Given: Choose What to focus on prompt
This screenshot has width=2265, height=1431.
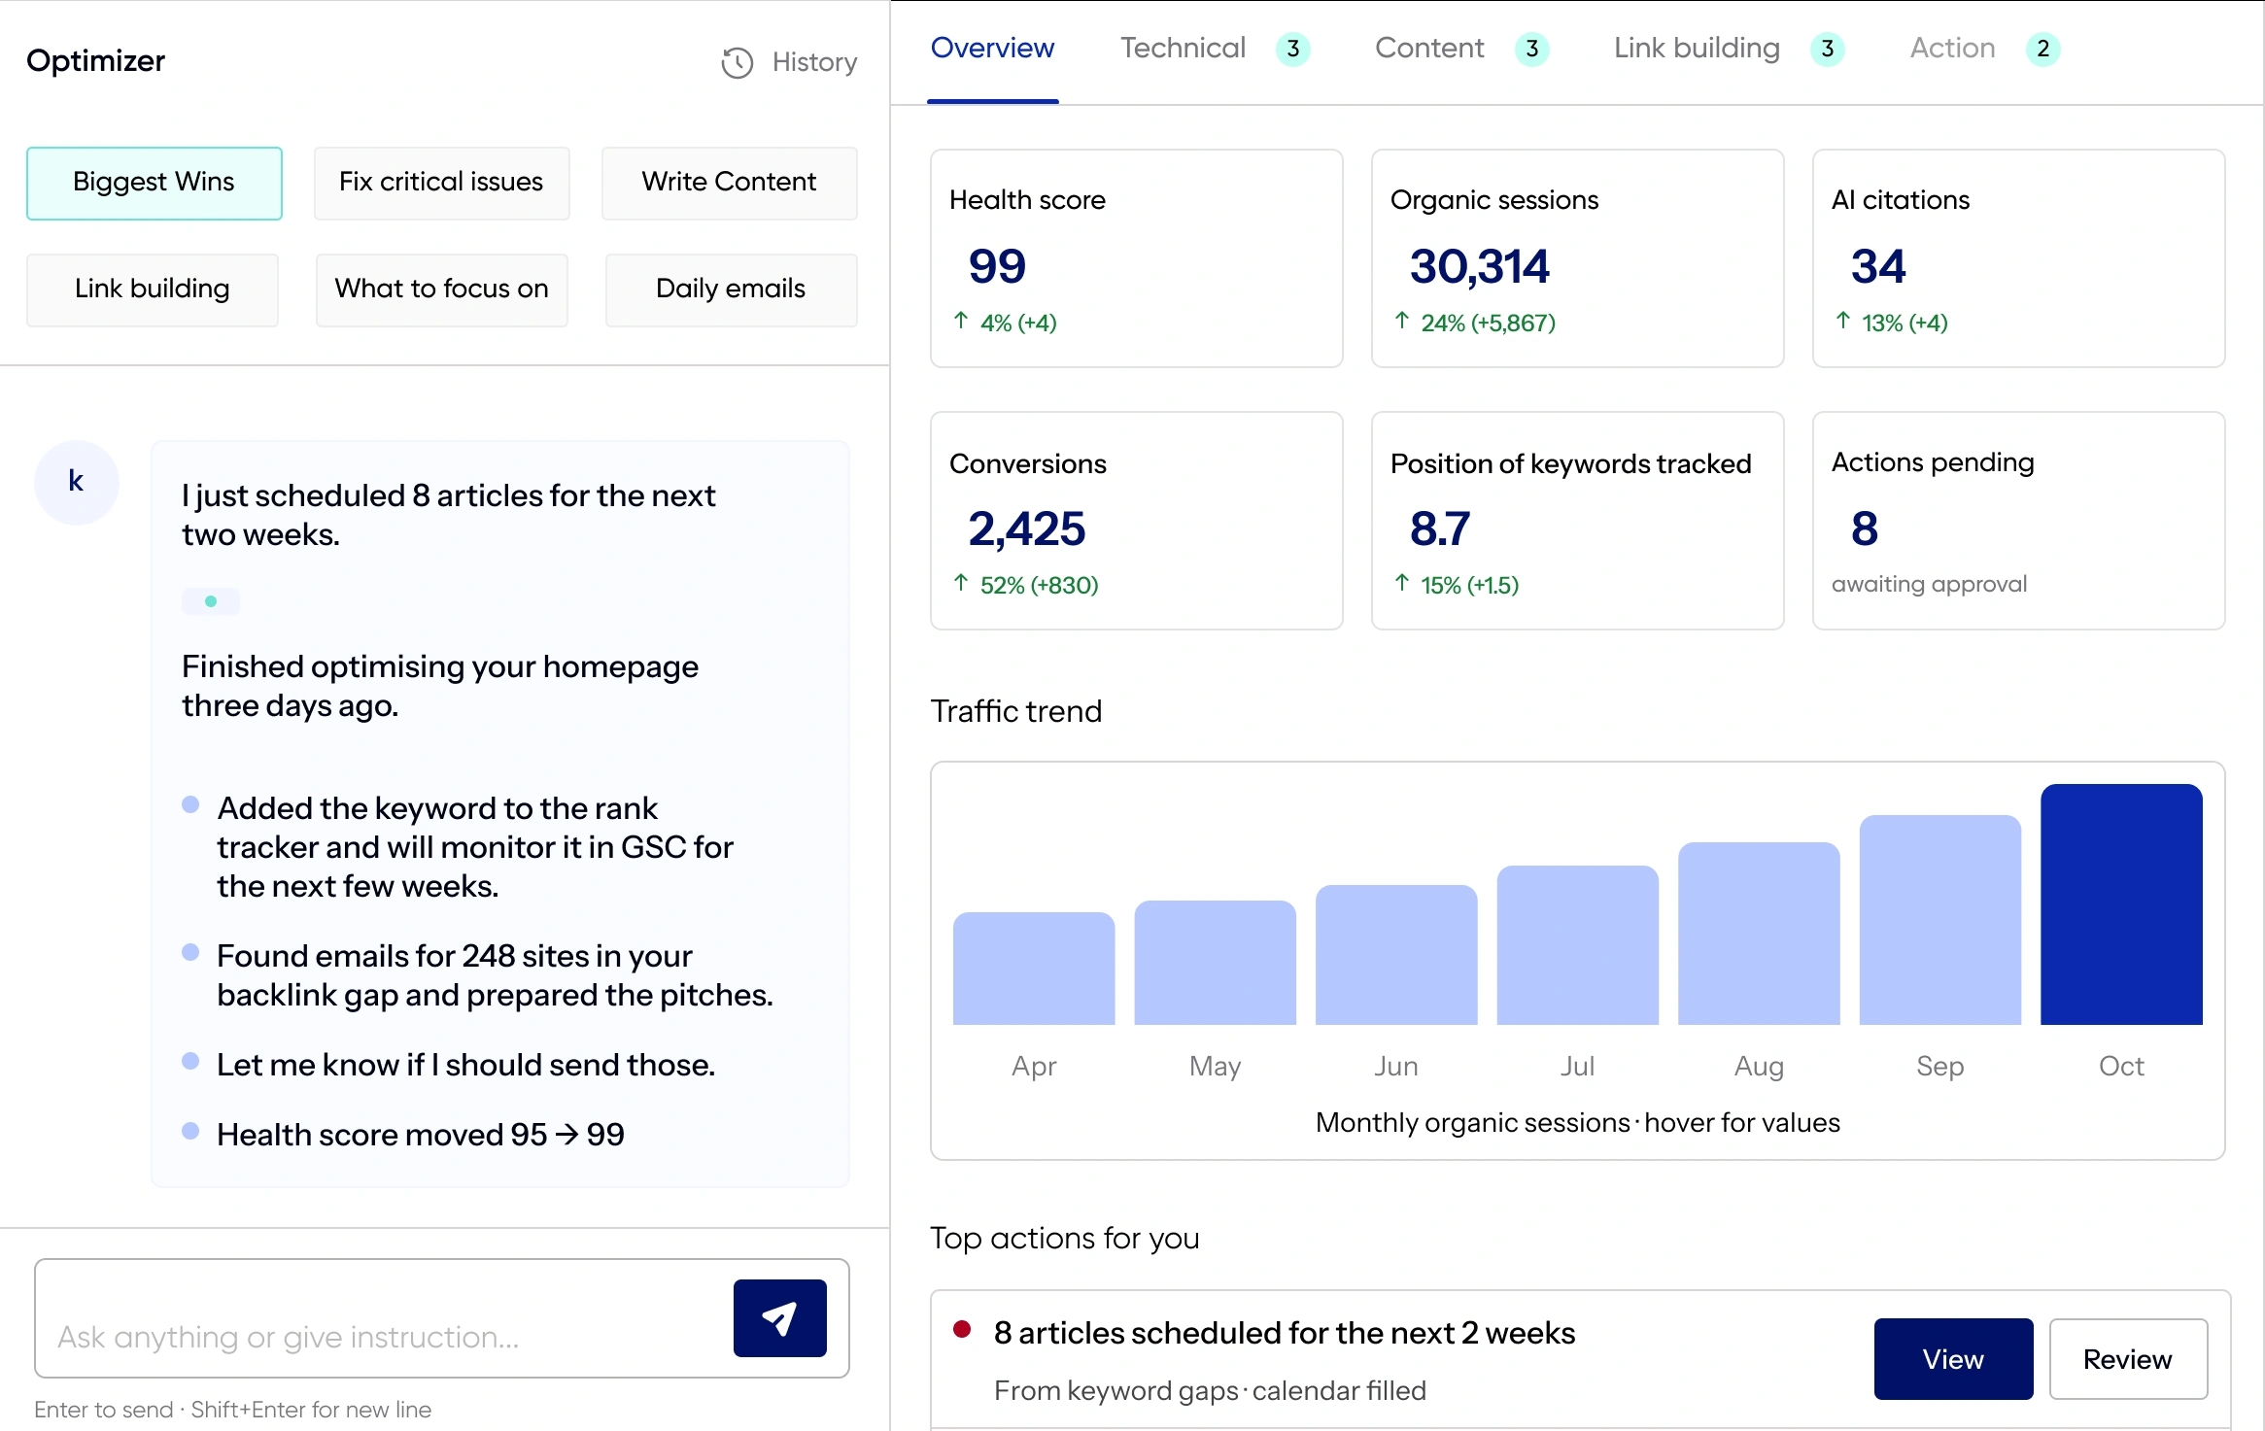Looking at the screenshot, I should pos(441,290).
